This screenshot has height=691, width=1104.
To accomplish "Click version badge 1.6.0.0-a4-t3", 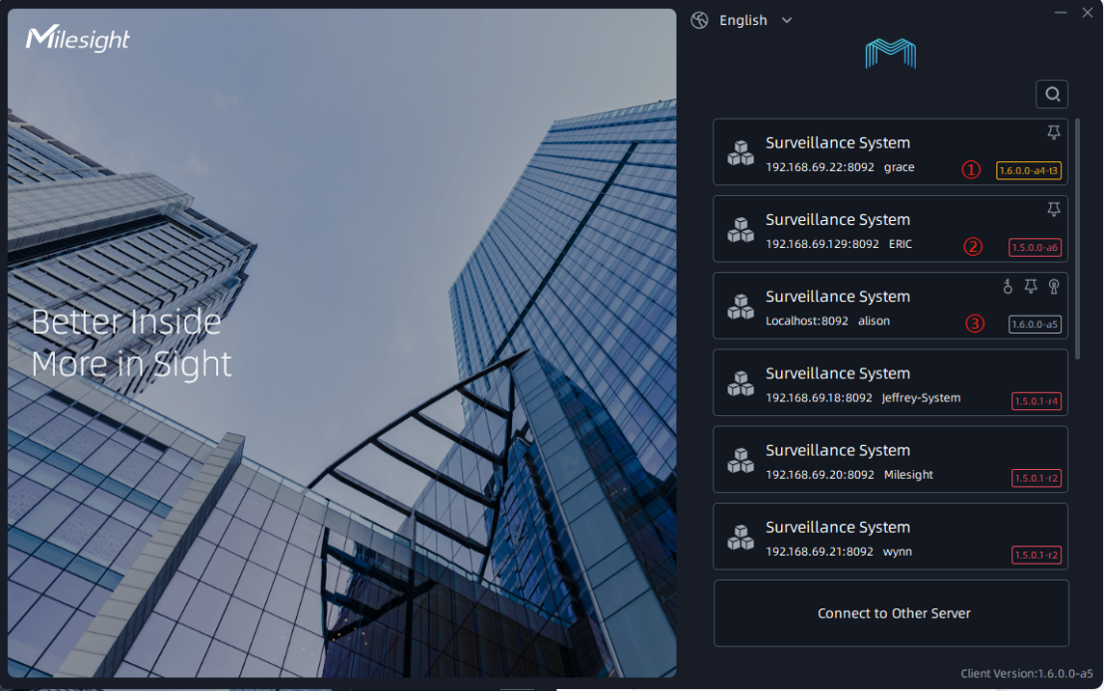I will pos(1028,170).
